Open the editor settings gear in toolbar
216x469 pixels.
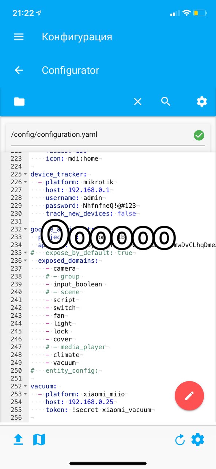(202, 101)
